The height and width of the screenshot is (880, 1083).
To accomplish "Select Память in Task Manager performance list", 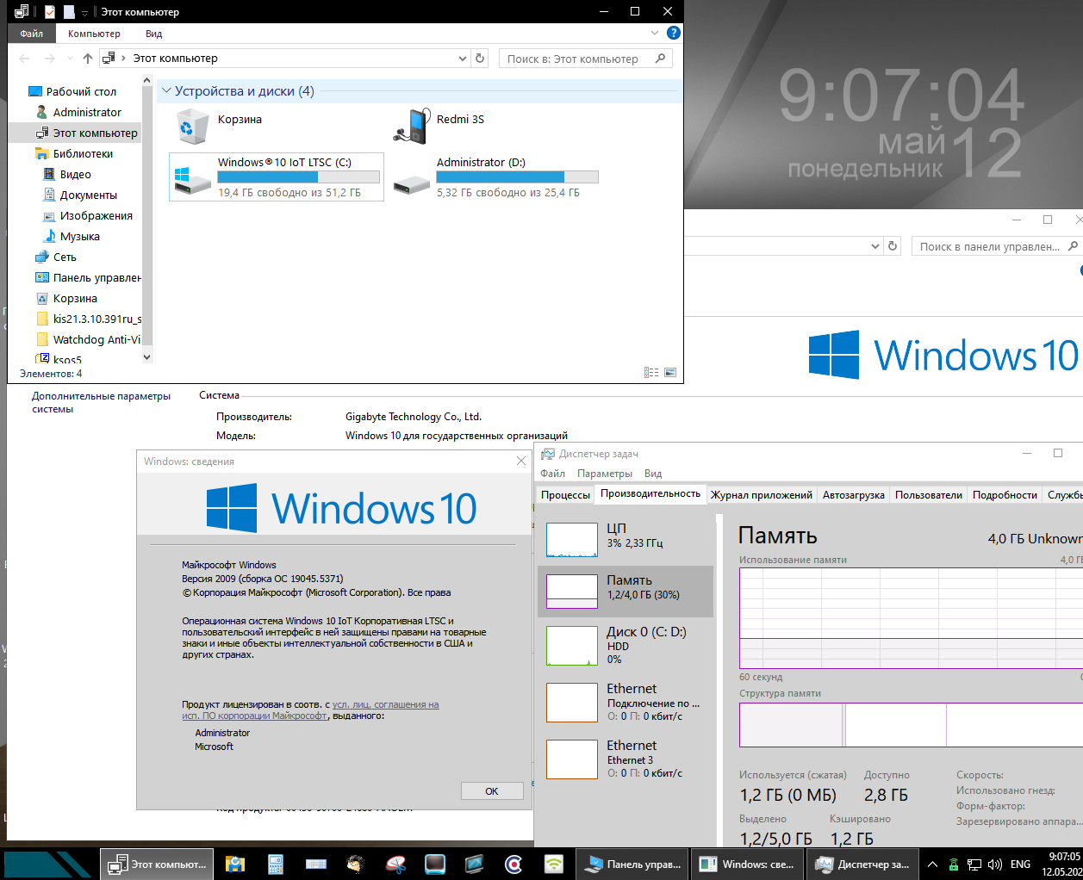I will [x=626, y=591].
